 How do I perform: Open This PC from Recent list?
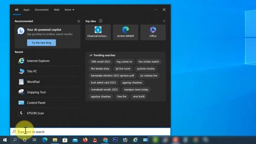coord(48,71)
